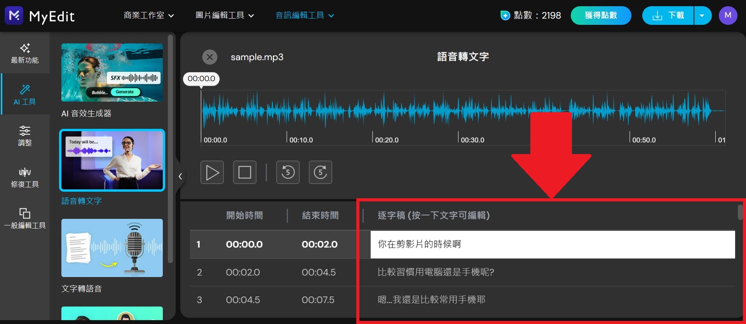Rewind audio 5 seconds
Image resolution: width=746 pixels, height=324 pixels.
click(x=288, y=172)
